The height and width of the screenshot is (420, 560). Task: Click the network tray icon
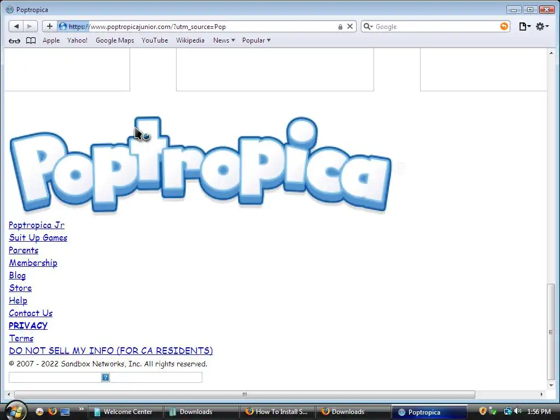507,411
